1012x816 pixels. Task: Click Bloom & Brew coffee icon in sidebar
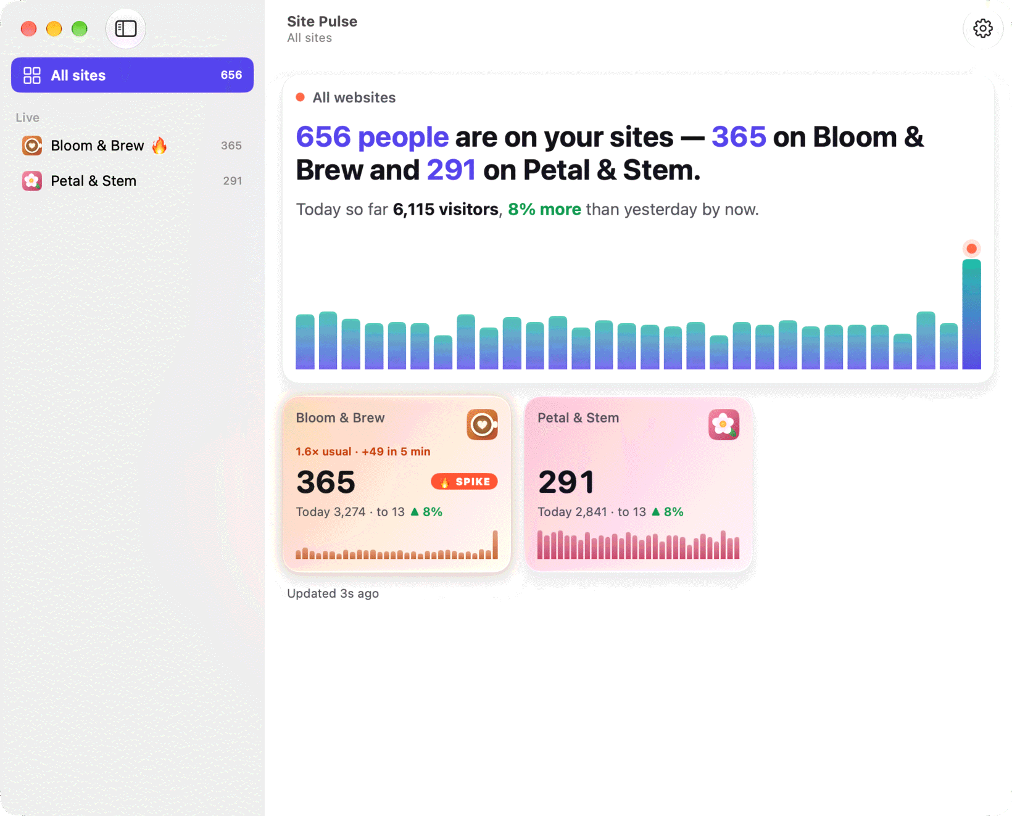(32, 146)
